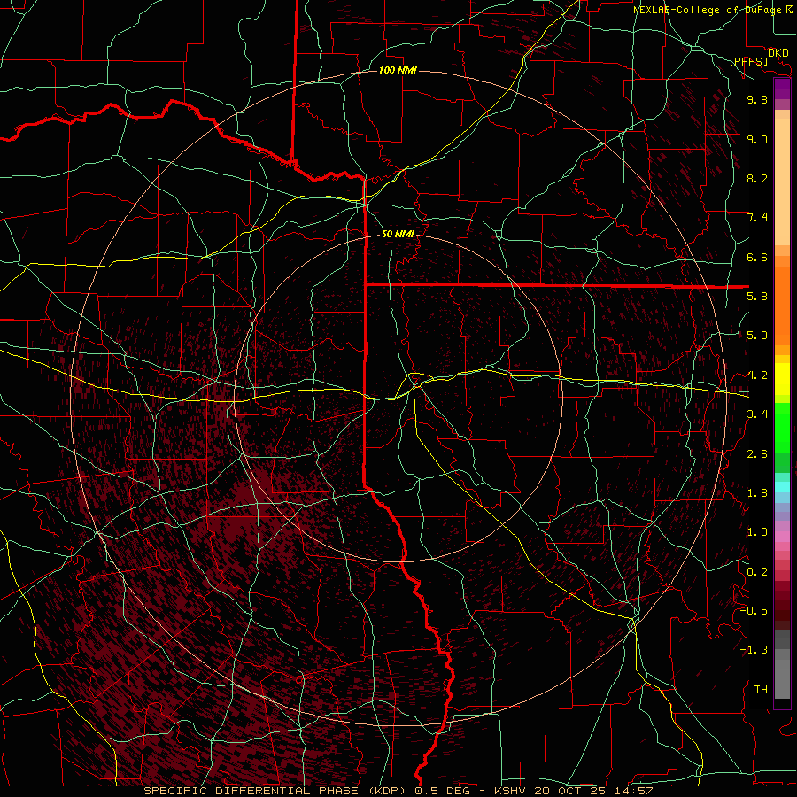The image size is (797, 797).
Task: Select the pink color bar segment near 1.0
Action: pyautogui.click(x=782, y=537)
